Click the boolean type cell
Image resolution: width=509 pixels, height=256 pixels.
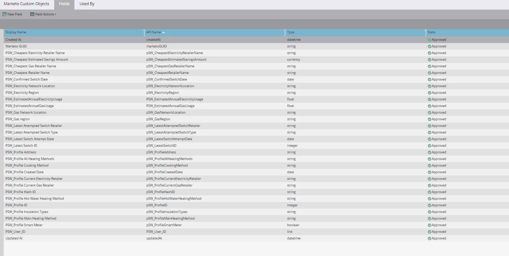point(293,225)
